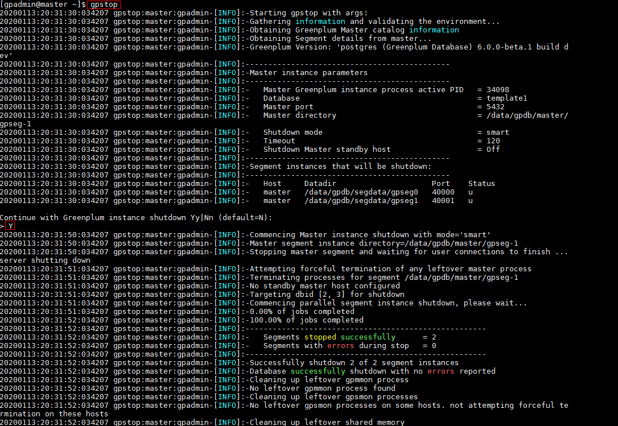Click the 'Shutdown Master standby host' label

(x=327, y=150)
